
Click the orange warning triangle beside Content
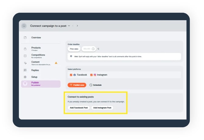[56, 63]
